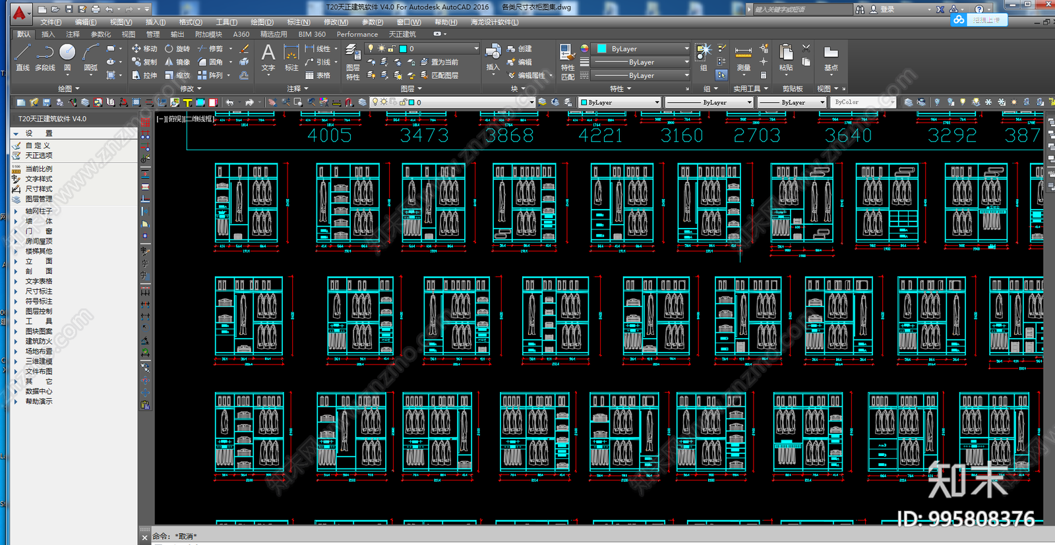Image resolution: width=1055 pixels, height=545 pixels.
Task: Activate the Scale (缩放) command
Action: (x=177, y=75)
